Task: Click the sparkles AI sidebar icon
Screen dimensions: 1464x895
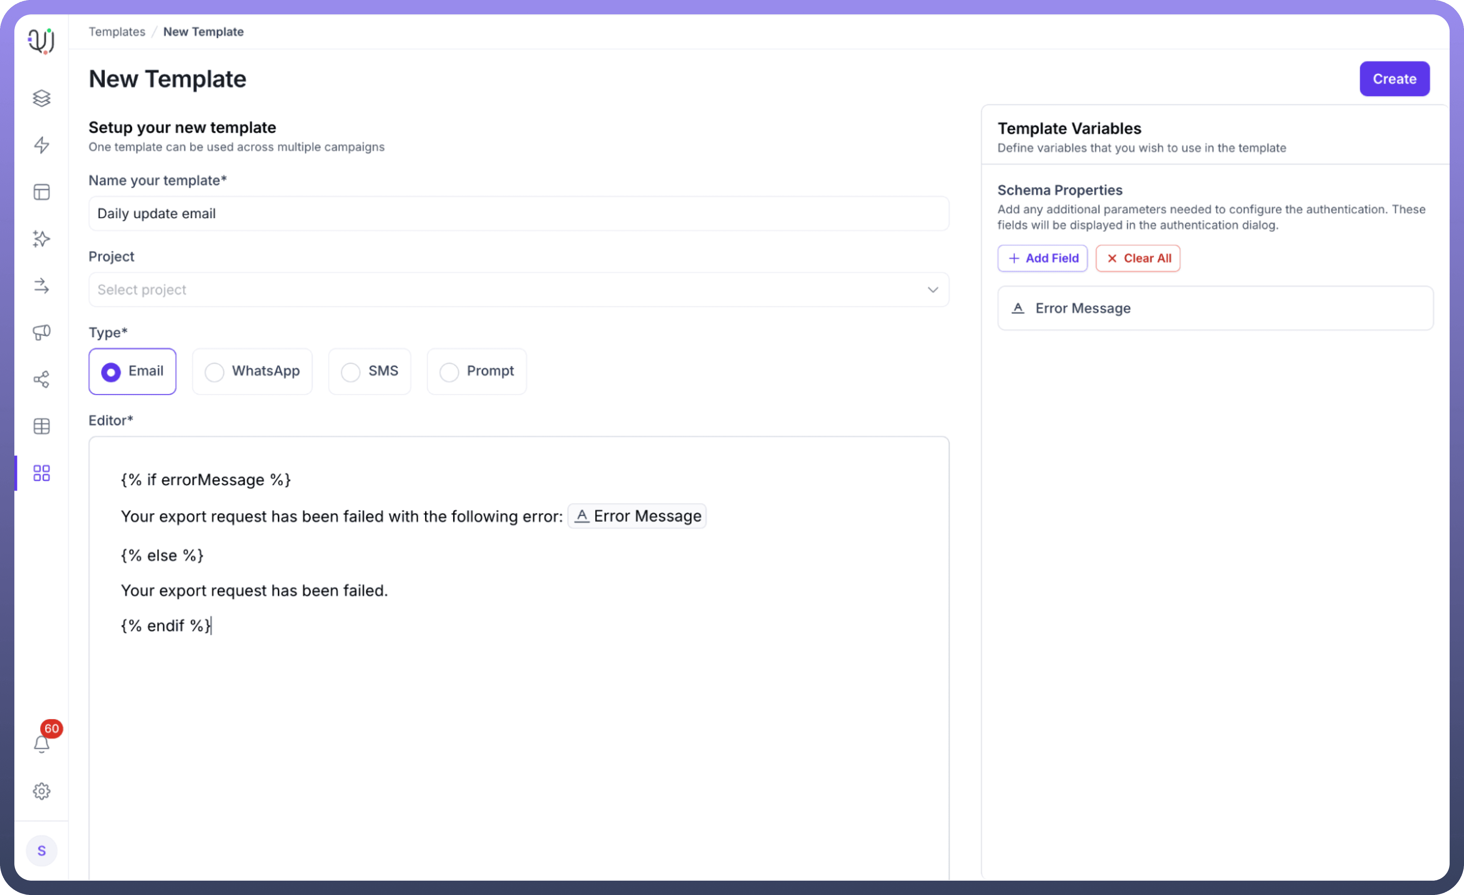Action: point(41,239)
